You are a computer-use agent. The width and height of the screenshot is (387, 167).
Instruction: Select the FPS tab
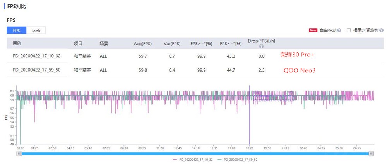tap(17, 31)
